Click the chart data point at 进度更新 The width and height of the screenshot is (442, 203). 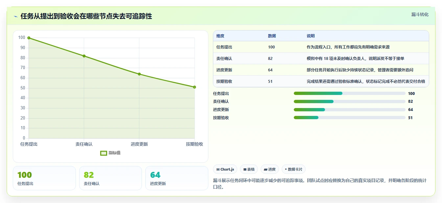139,74
